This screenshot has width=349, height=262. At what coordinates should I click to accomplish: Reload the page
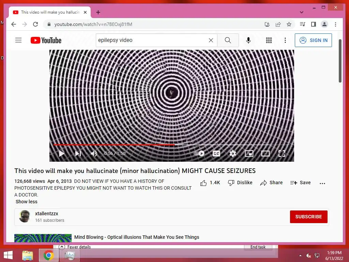[35, 24]
